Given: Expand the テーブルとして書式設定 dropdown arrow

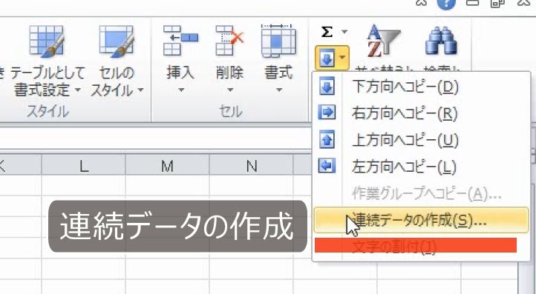Looking at the screenshot, I should (x=78, y=90).
